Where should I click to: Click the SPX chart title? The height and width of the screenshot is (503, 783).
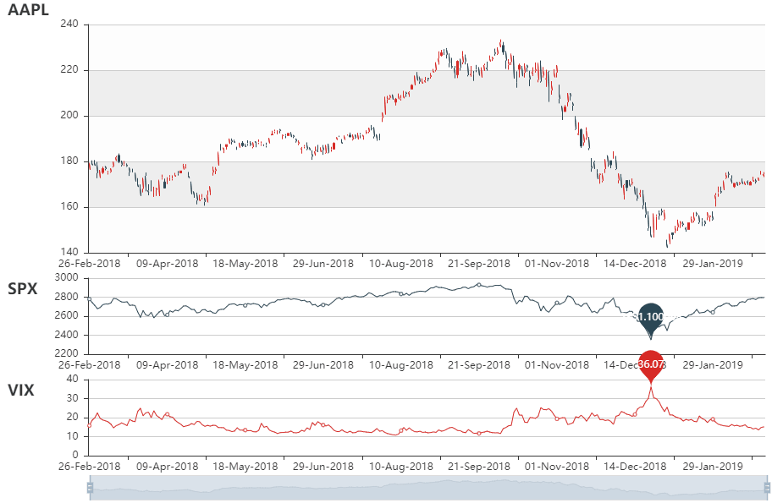[x=22, y=287]
